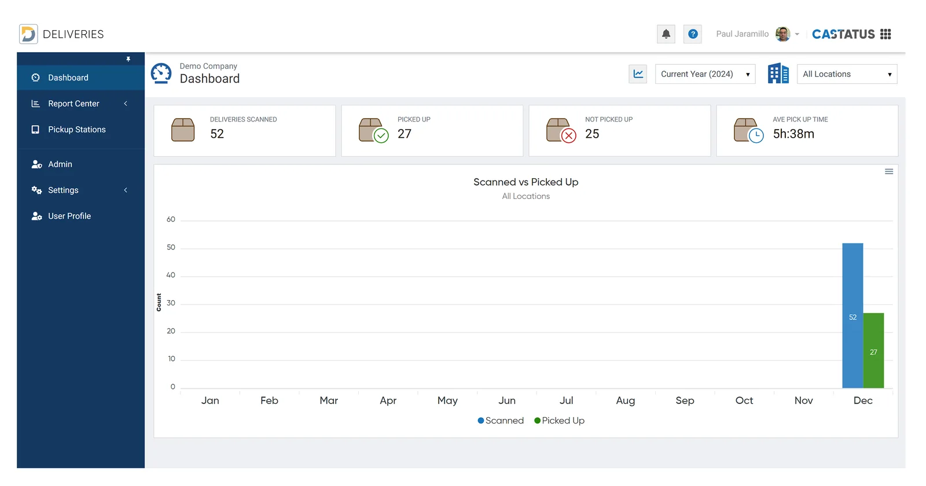Image resolution: width=926 pixels, height=486 pixels.
Task: Click the Admin user icon
Action: coord(36,164)
